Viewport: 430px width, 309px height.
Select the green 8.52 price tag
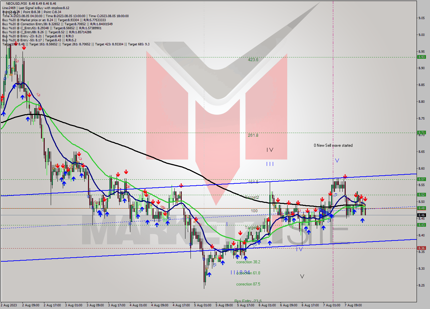tap(422, 194)
